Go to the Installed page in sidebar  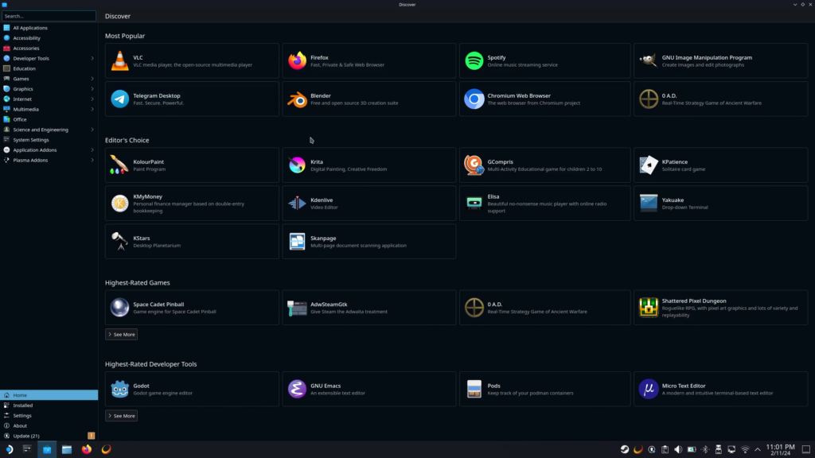pos(23,406)
